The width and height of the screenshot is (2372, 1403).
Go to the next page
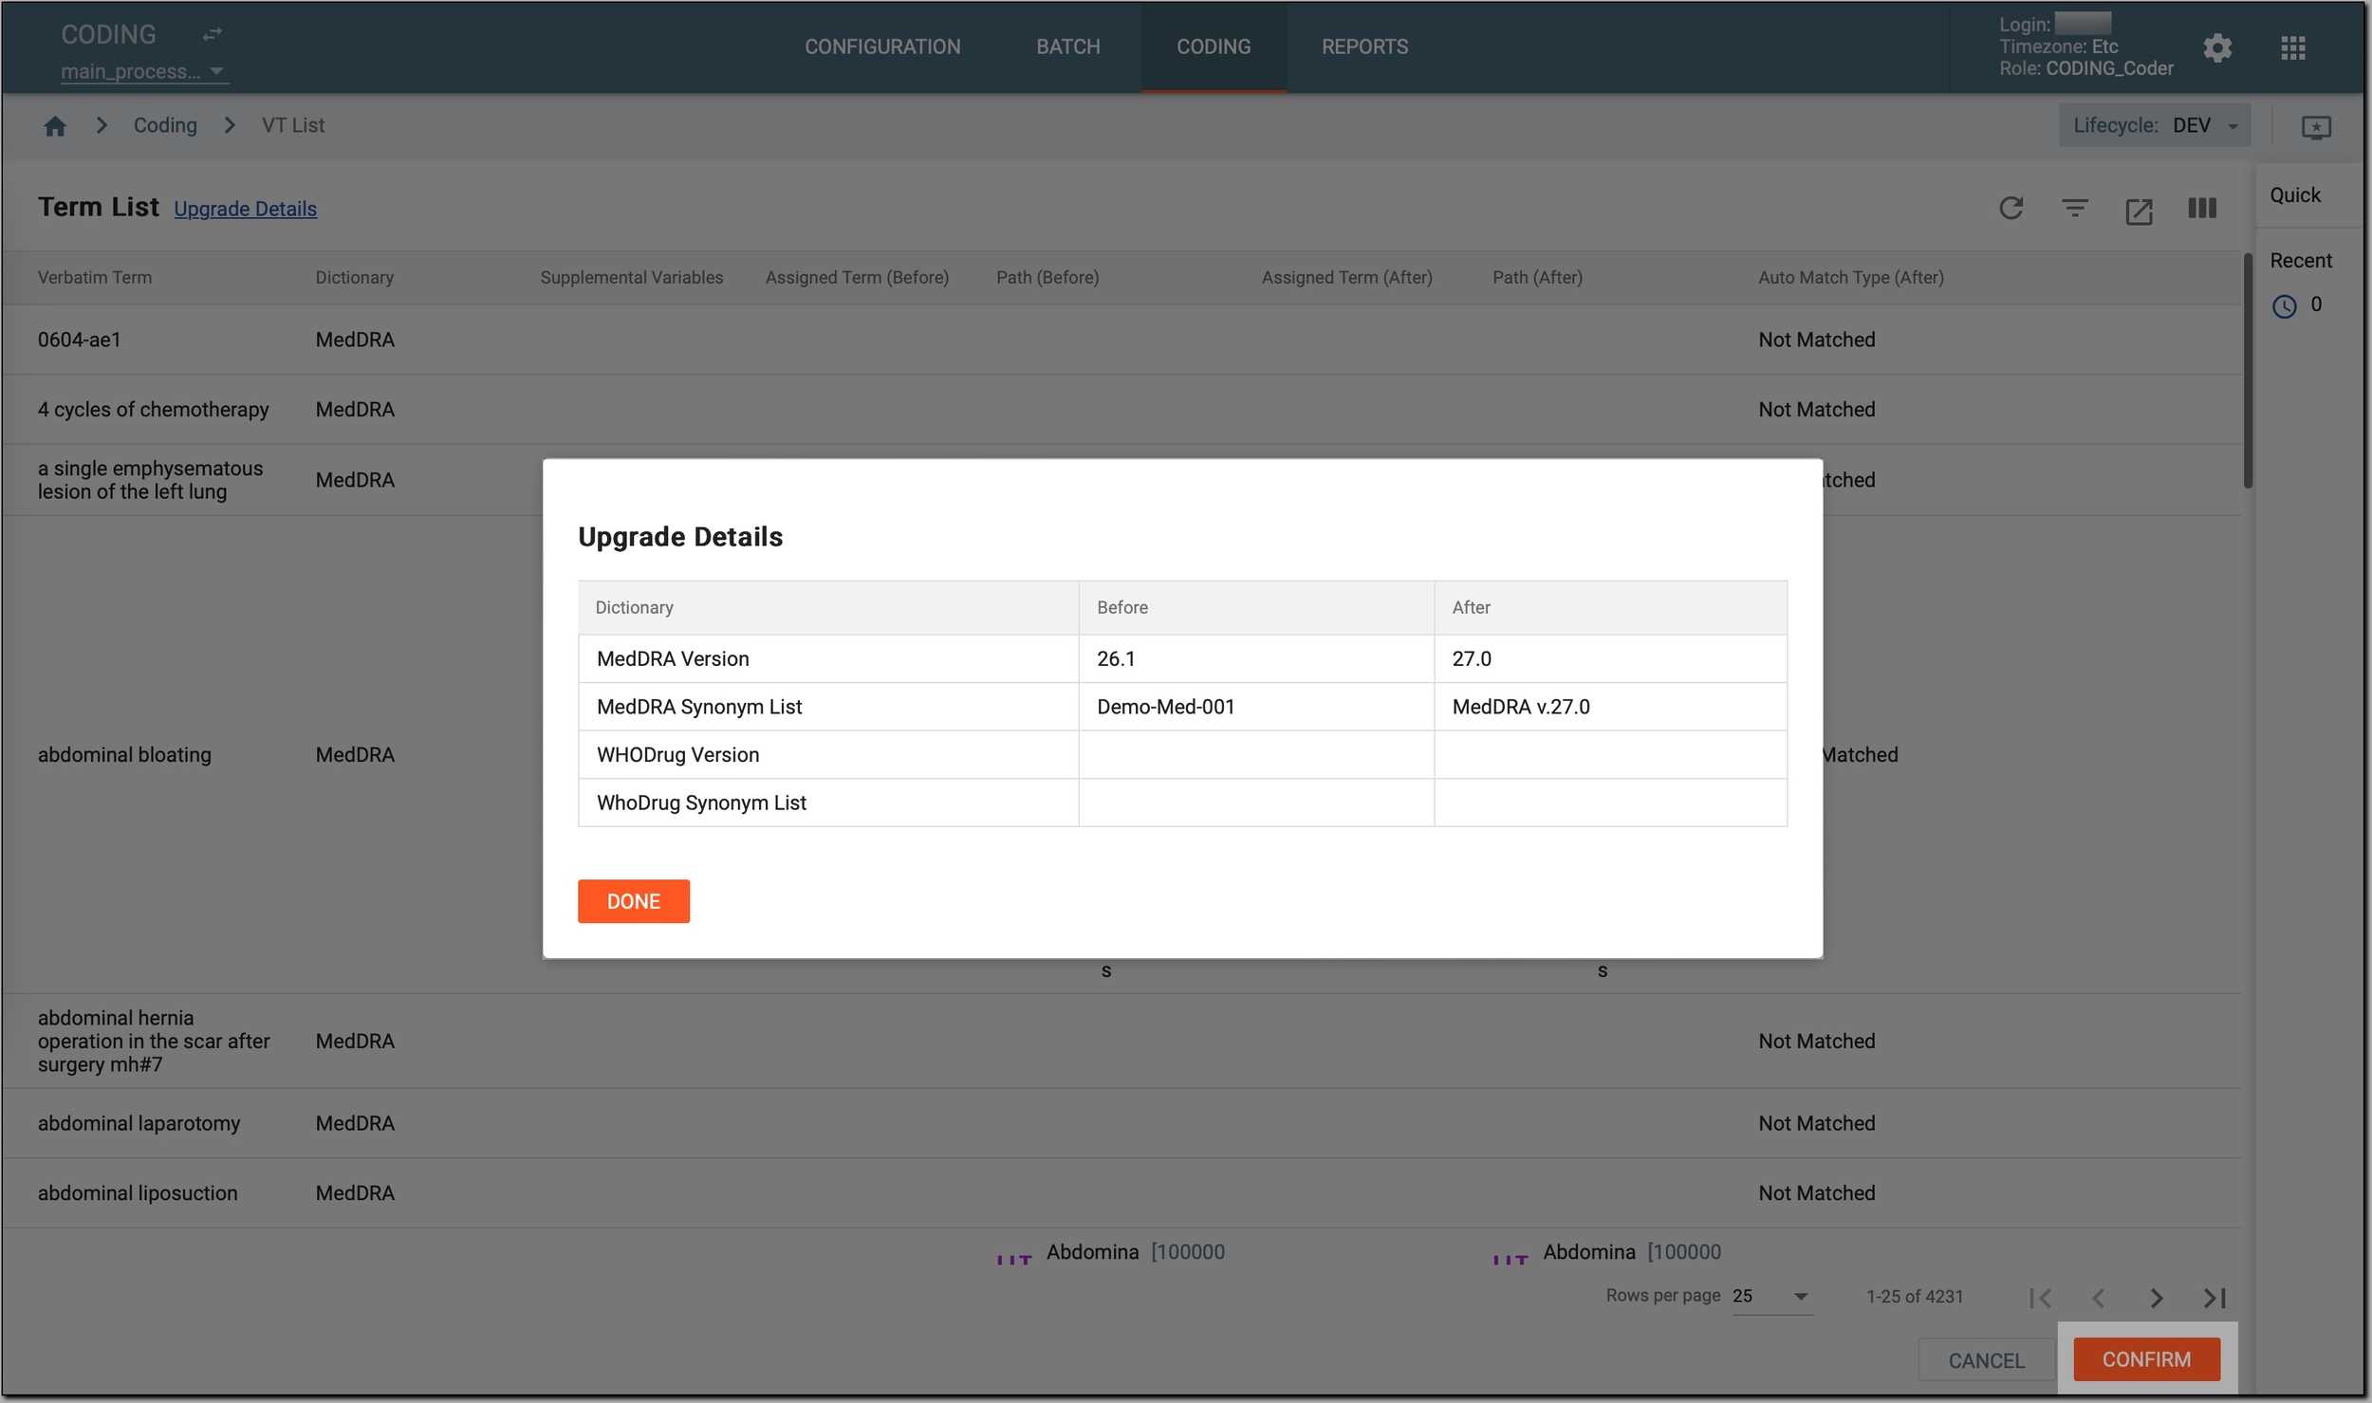point(2156,1297)
